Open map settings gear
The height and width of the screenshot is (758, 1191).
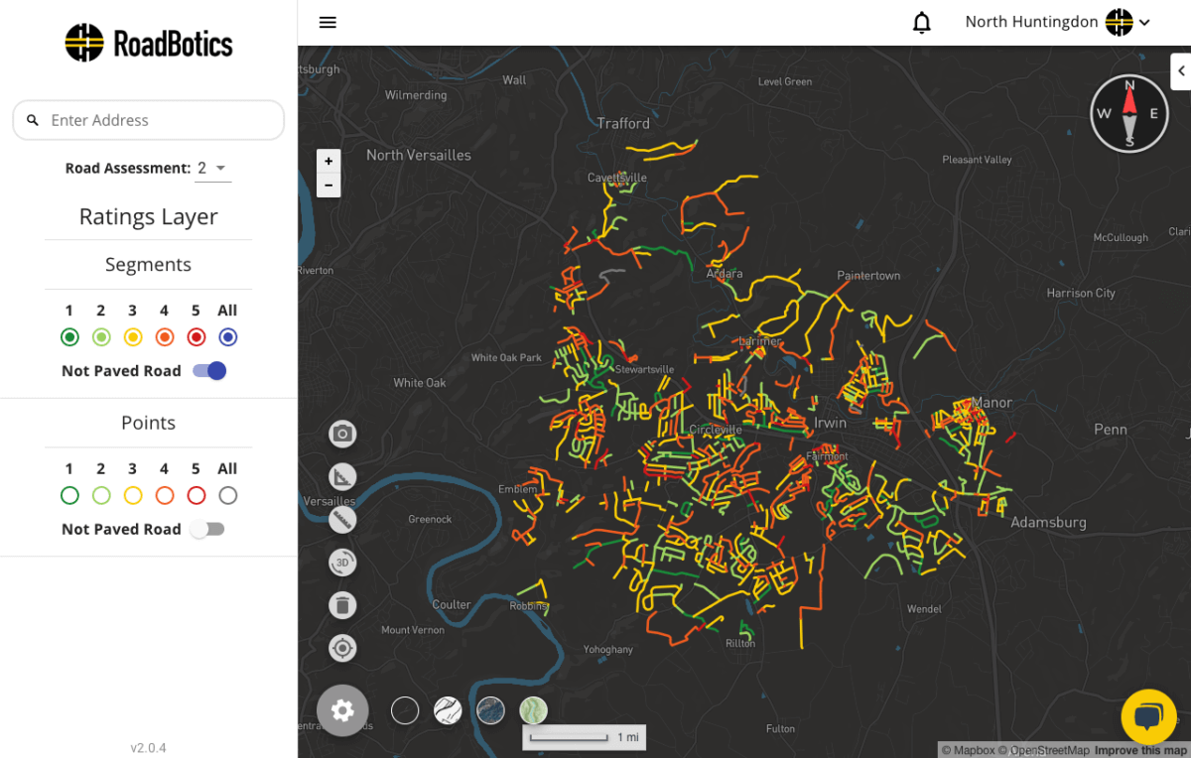tap(342, 710)
